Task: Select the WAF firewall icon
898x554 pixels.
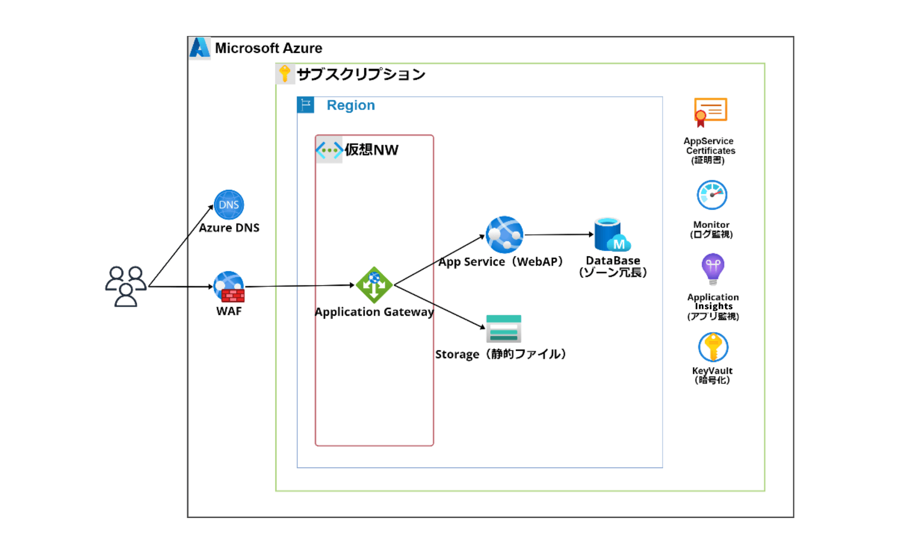Action: point(229,286)
